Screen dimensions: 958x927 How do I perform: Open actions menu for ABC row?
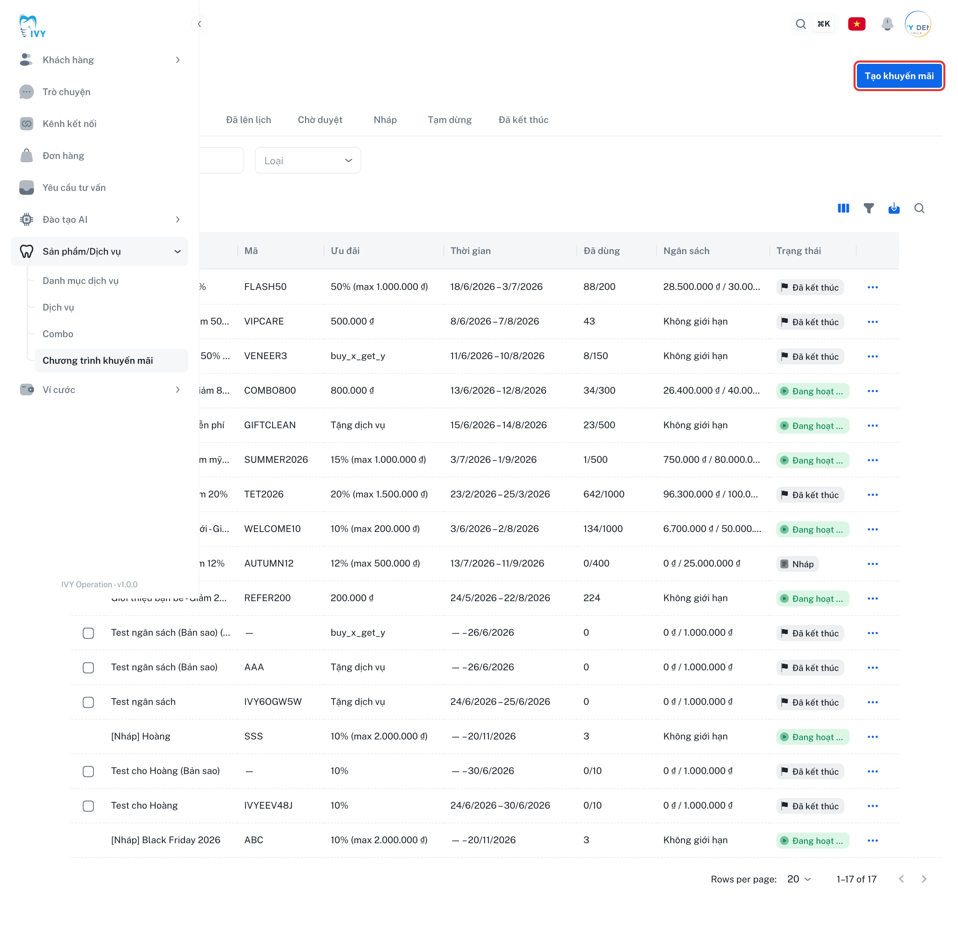coord(873,841)
